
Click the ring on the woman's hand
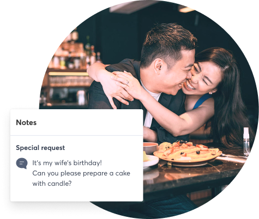click(128, 83)
